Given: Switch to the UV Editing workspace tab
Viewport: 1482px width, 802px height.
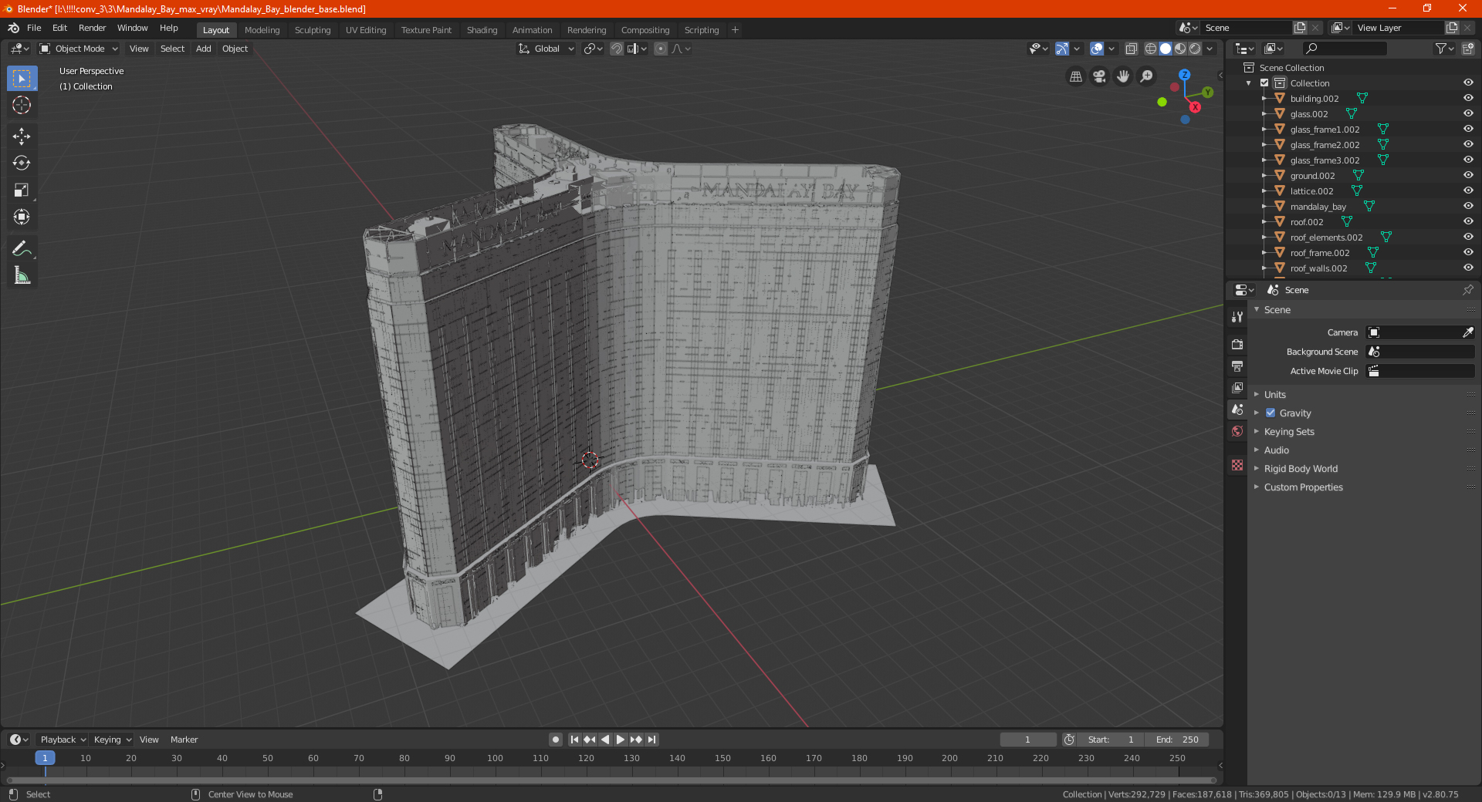Looking at the screenshot, I should (x=366, y=30).
